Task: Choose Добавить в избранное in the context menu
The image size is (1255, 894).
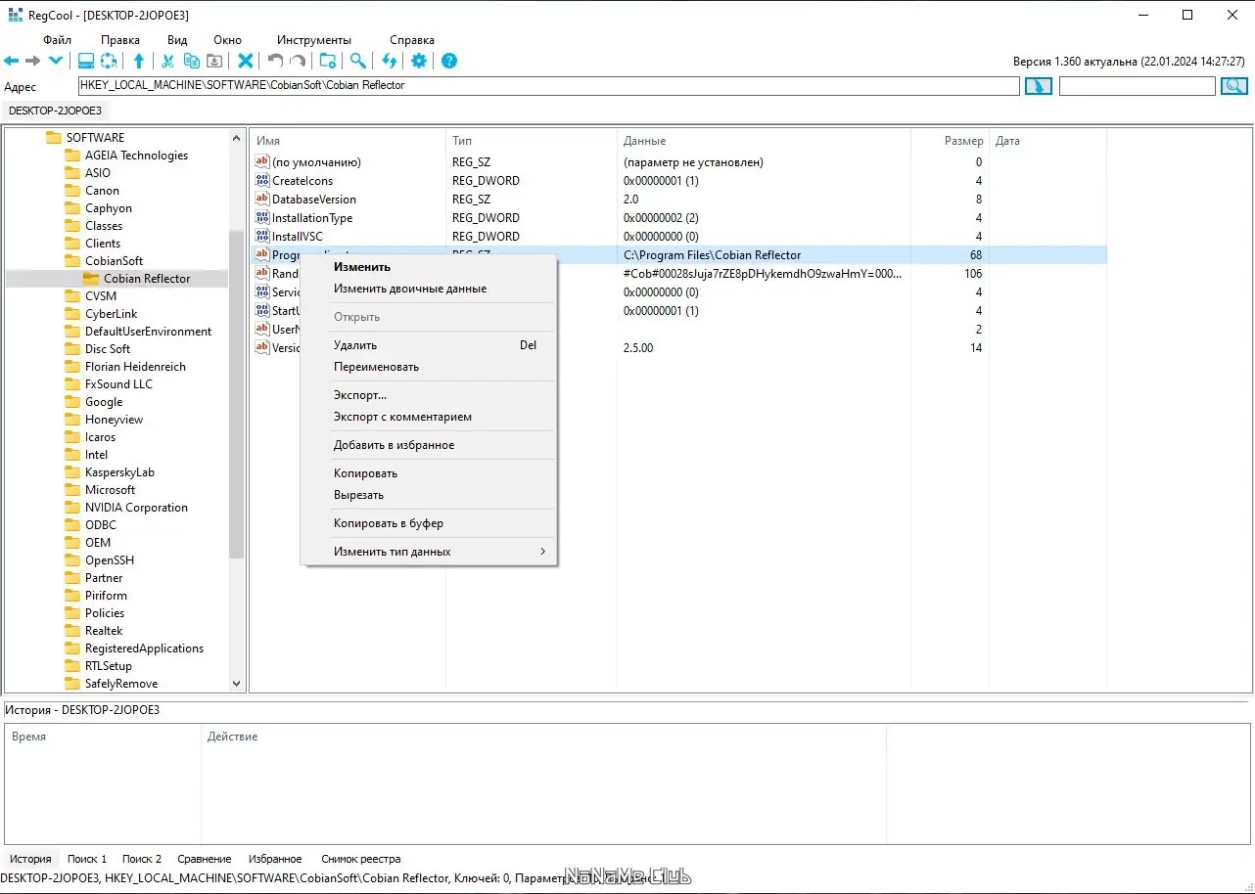Action: click(x=429, y=445)
